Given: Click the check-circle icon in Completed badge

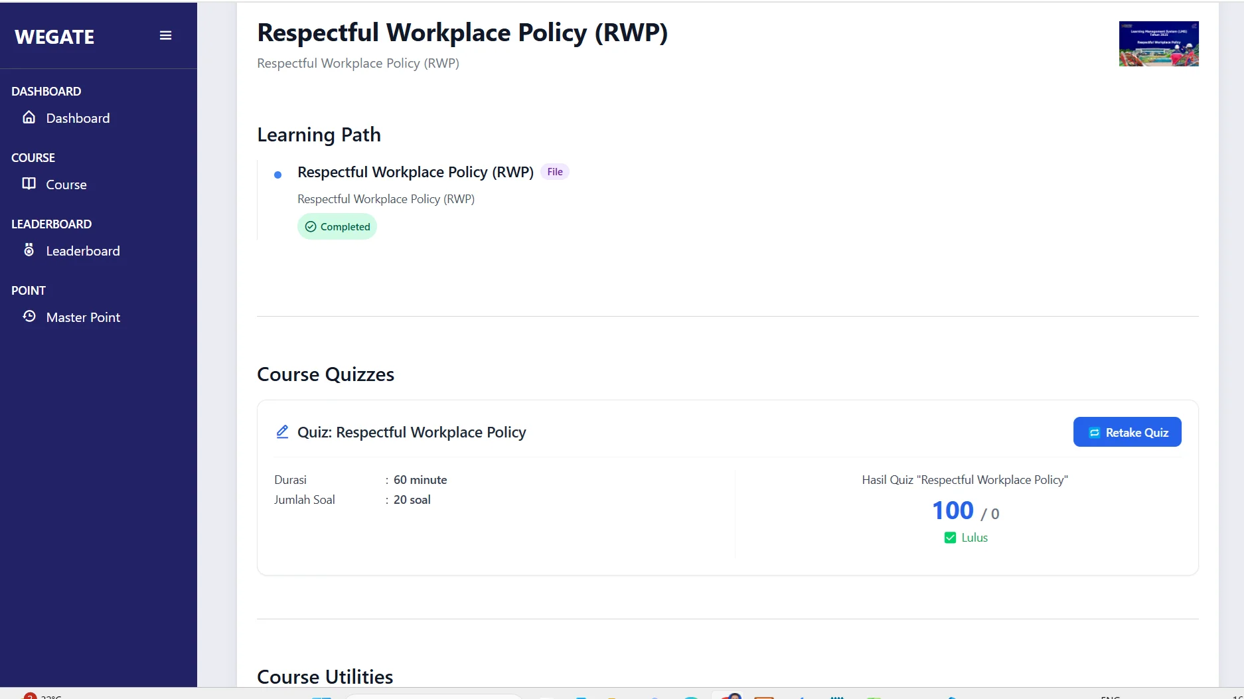Looking at the screenshot, I should click(x=311, y=227).
